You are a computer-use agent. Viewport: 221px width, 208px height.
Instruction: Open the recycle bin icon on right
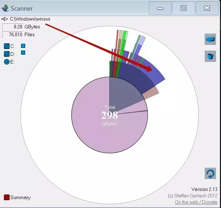coord(210,56)
